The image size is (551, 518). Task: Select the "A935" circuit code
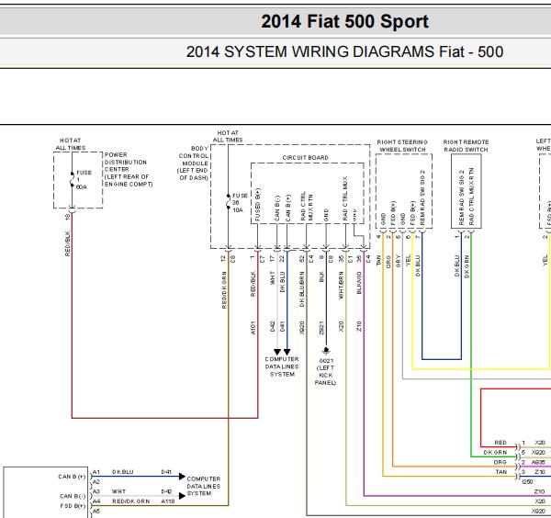pos(538,462)
